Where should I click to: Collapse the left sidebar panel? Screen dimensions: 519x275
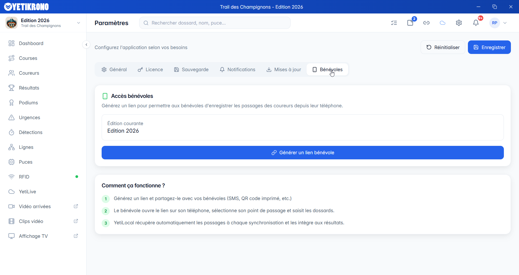tap(86, 45)
